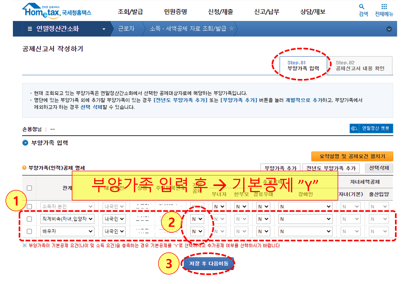410x284 pixels.
Task: Click 소득·세액공제 자료 조회/발급 breadcrumb
Action: pyautogui.click(x=188, y=28)
